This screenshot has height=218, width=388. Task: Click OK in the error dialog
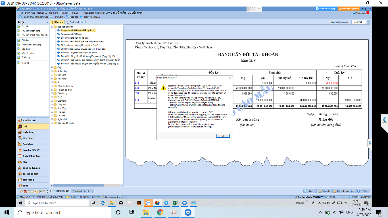[x=223, y=136]
